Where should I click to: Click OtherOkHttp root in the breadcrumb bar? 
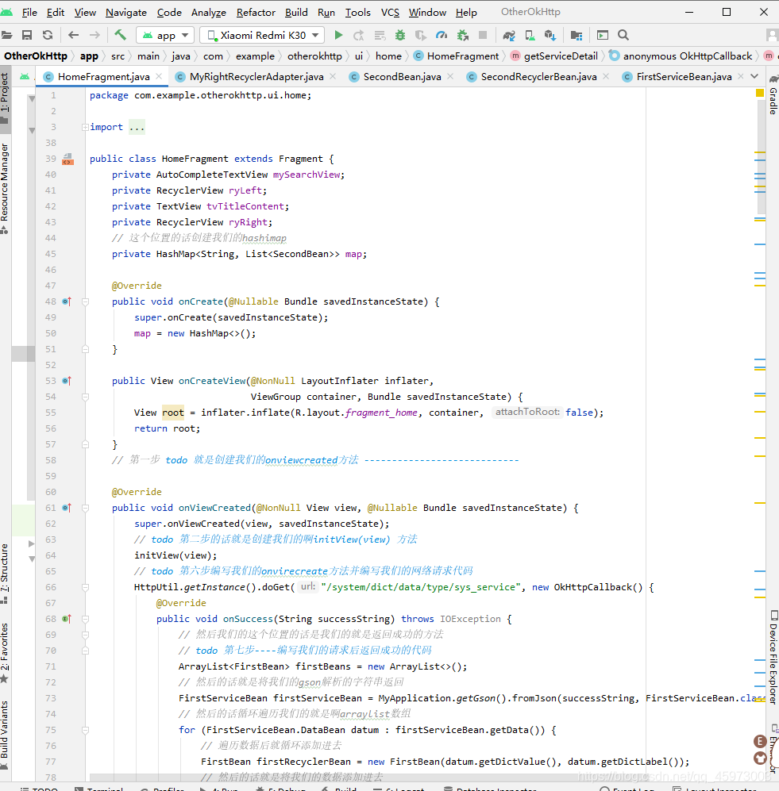point(36,56)
